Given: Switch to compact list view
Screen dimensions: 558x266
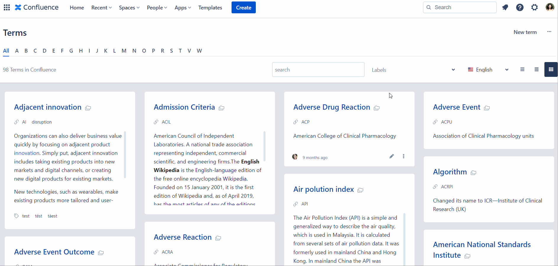Looking at the screenshot, I should [522, 69].
